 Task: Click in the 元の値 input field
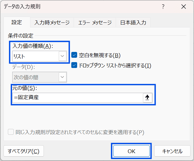[x=77, y=98]
